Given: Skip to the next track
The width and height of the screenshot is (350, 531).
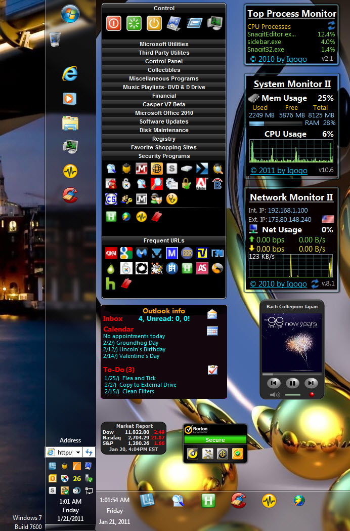Looking at the screenshot, I should coord(311,383).
